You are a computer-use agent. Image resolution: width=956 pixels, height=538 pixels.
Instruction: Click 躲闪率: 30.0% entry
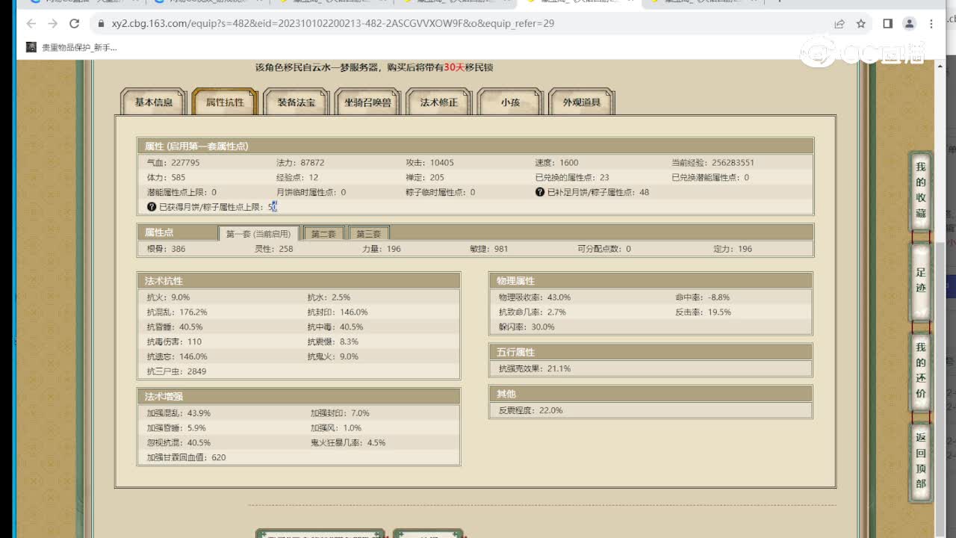pos(527,327)
